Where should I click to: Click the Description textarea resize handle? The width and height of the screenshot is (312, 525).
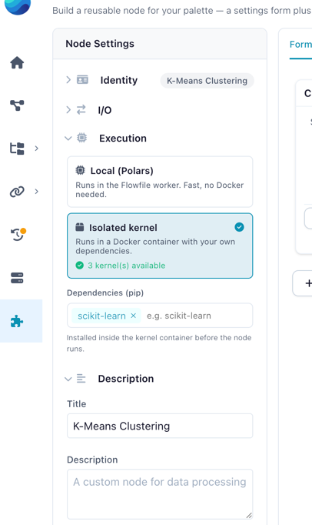tap(249, 515)
